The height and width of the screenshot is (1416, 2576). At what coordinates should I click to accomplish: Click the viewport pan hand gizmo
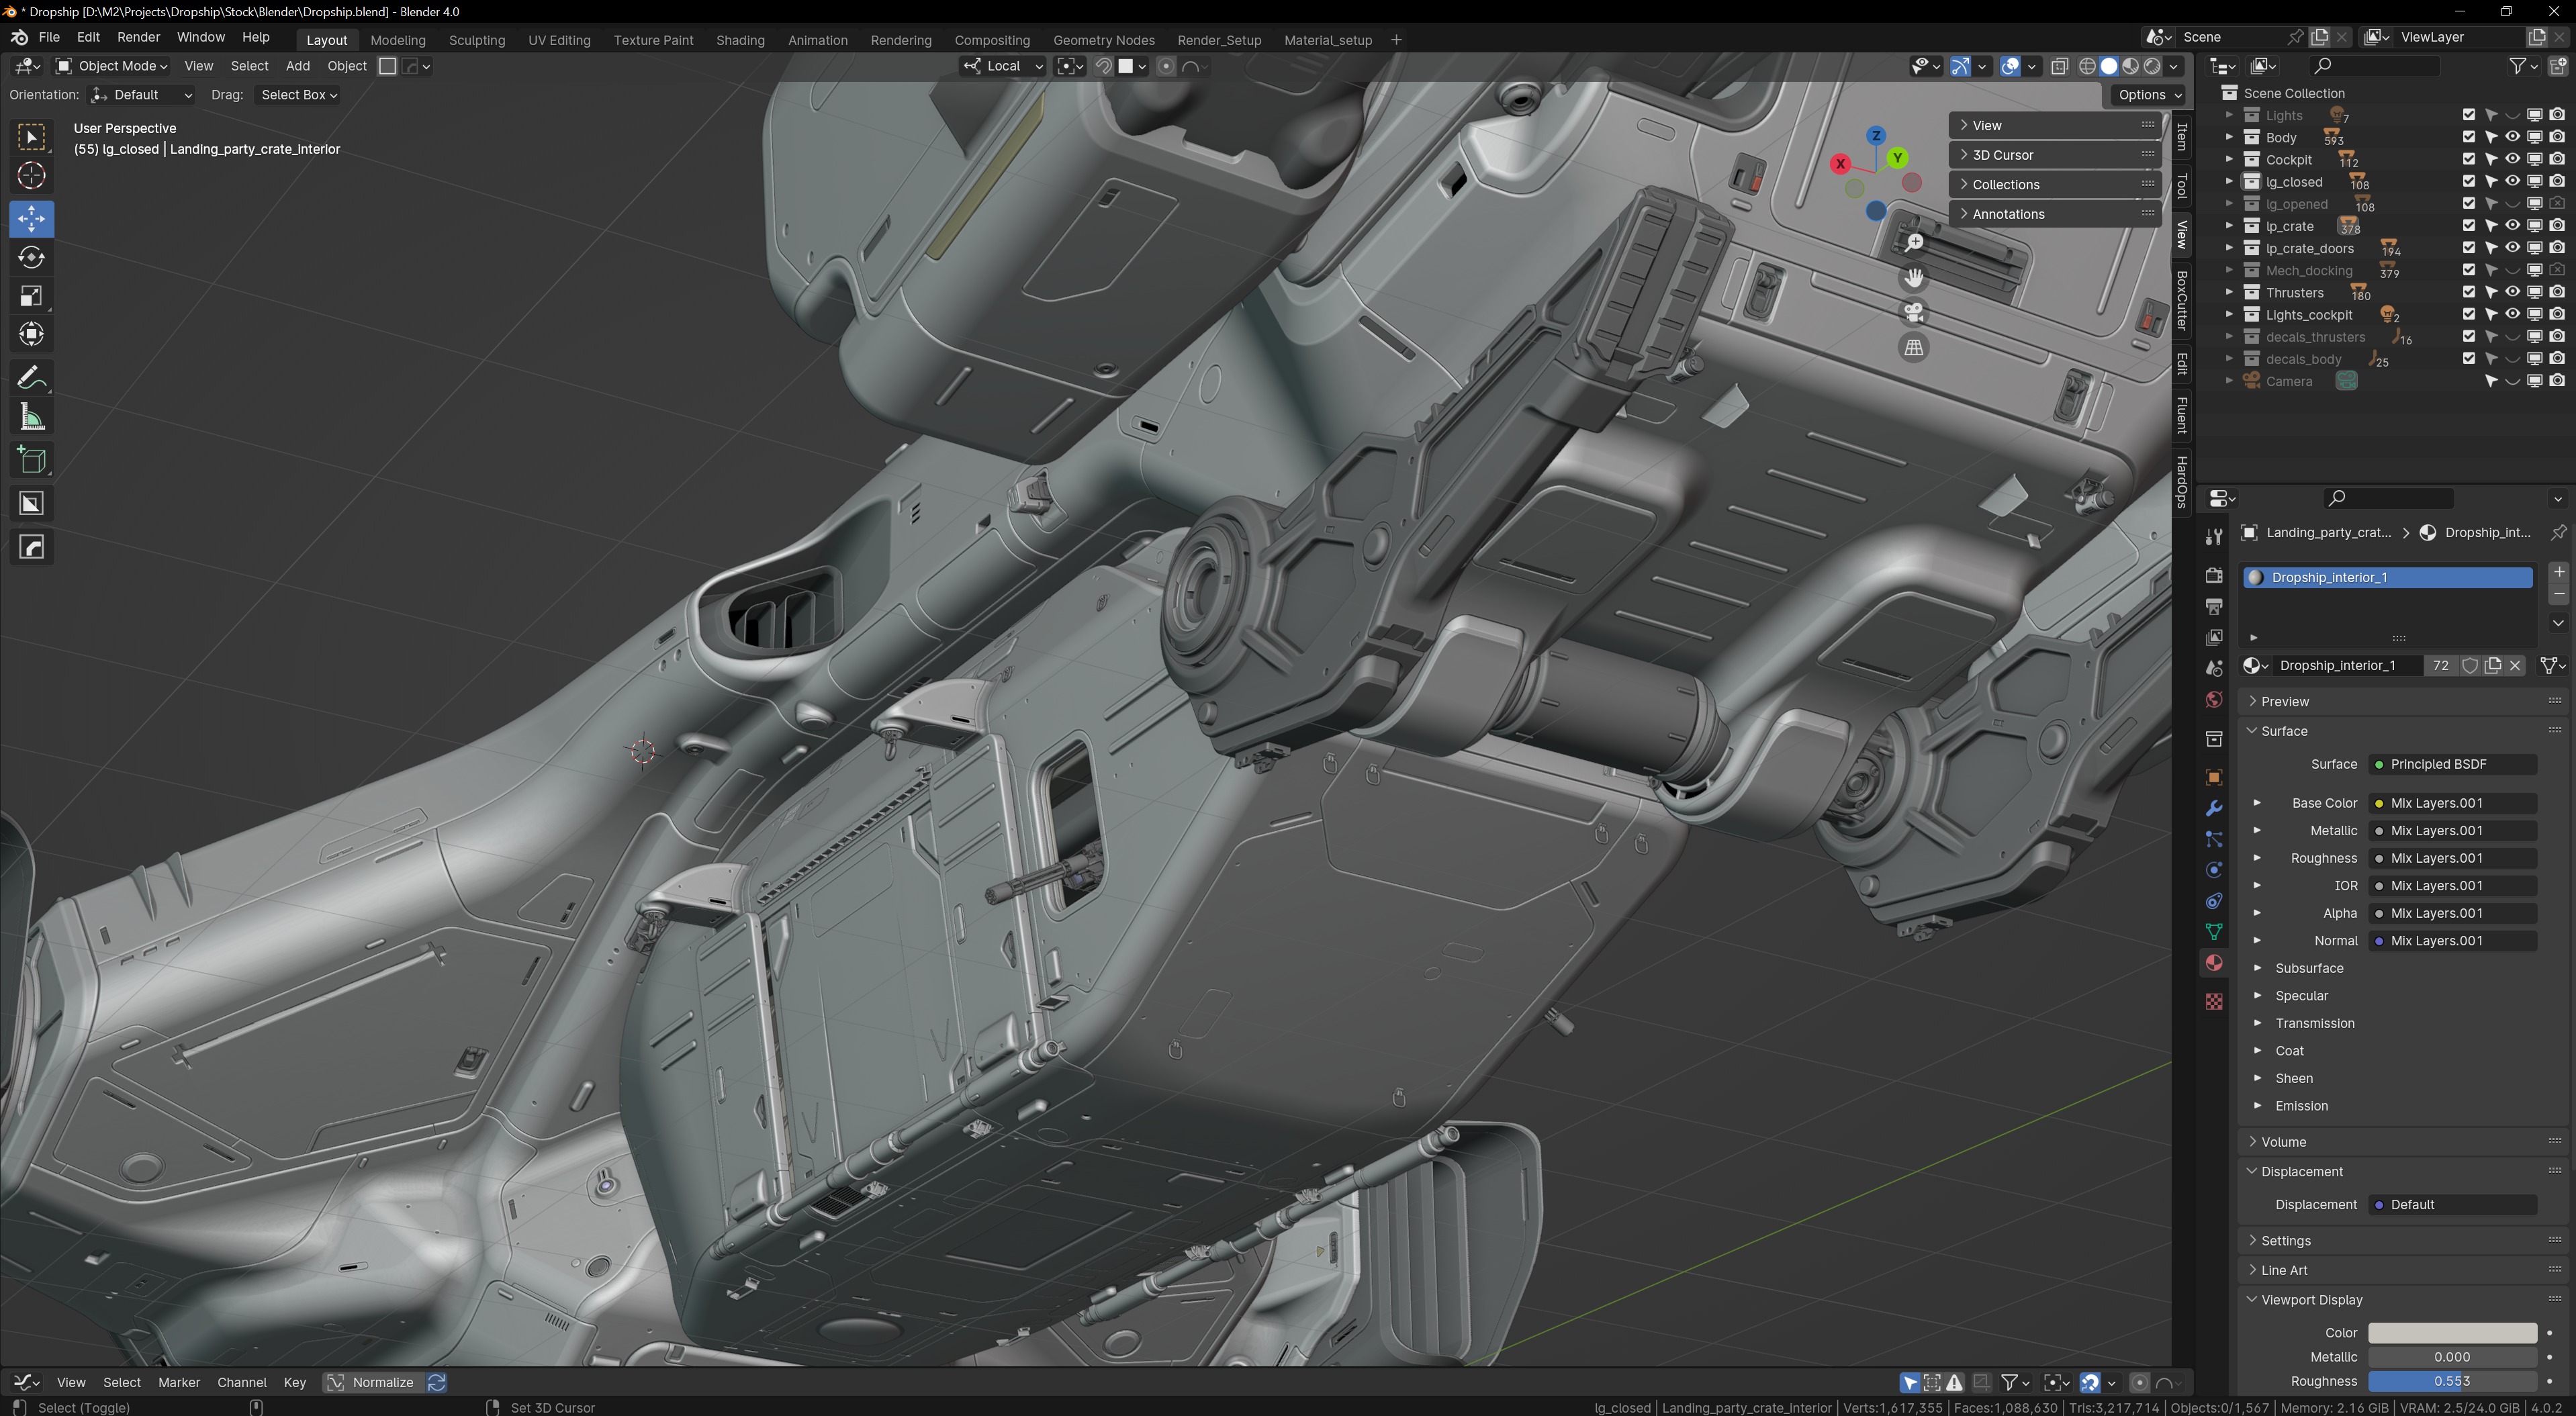(1913, 277)
